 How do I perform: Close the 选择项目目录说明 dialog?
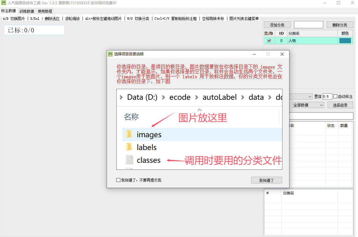pyautogui.click(x=282, y=54)
